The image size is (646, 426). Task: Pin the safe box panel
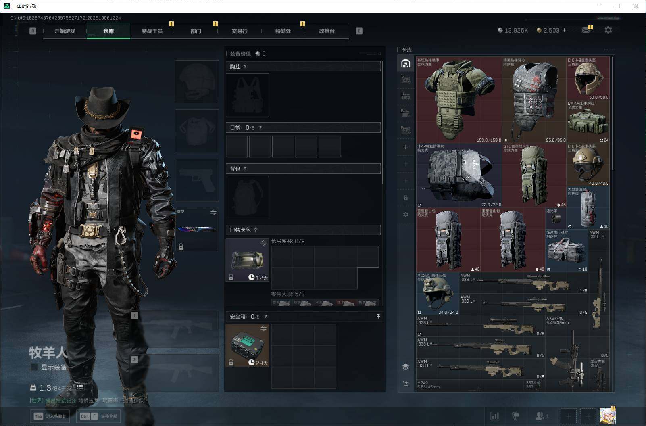pyautogui.click(x=378, y=317)
